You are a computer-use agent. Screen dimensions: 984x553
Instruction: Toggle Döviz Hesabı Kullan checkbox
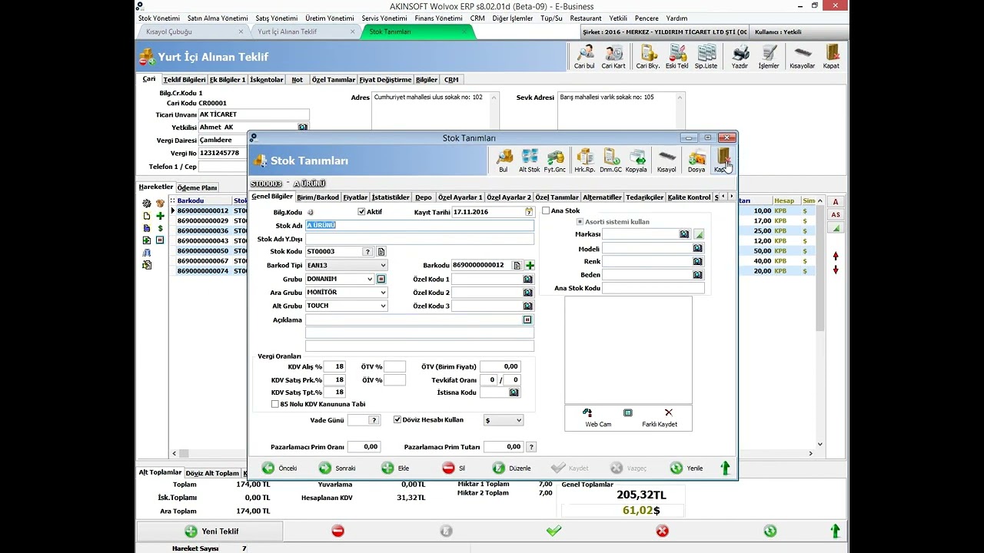(x=397, y=420)
